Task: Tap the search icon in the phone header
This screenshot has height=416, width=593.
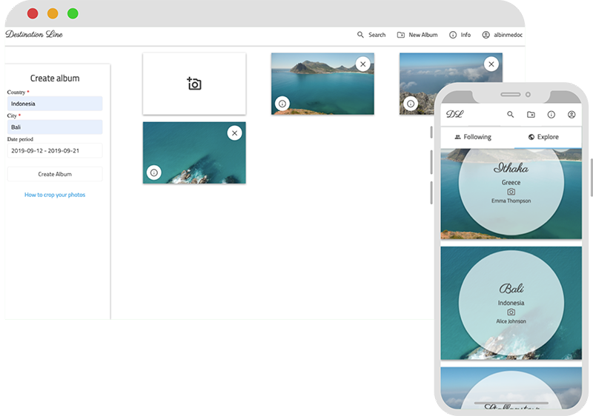Action: (x=511, y=115)
